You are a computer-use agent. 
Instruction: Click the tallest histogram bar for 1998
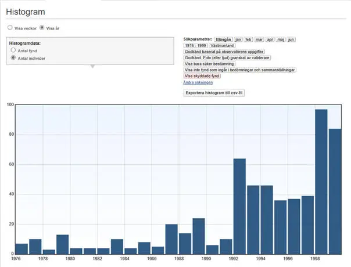(321, 181)
